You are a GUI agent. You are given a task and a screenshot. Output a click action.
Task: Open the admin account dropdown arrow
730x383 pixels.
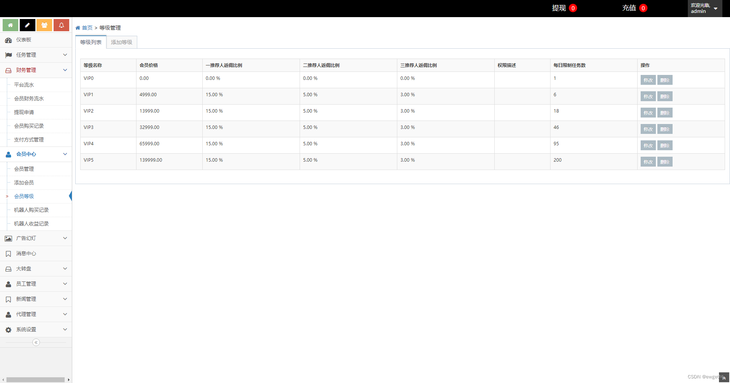716,8
